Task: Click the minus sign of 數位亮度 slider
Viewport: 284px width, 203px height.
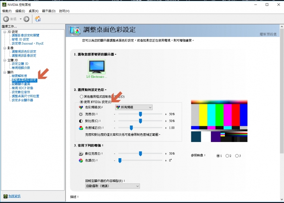Action: (x=115, y=154)
